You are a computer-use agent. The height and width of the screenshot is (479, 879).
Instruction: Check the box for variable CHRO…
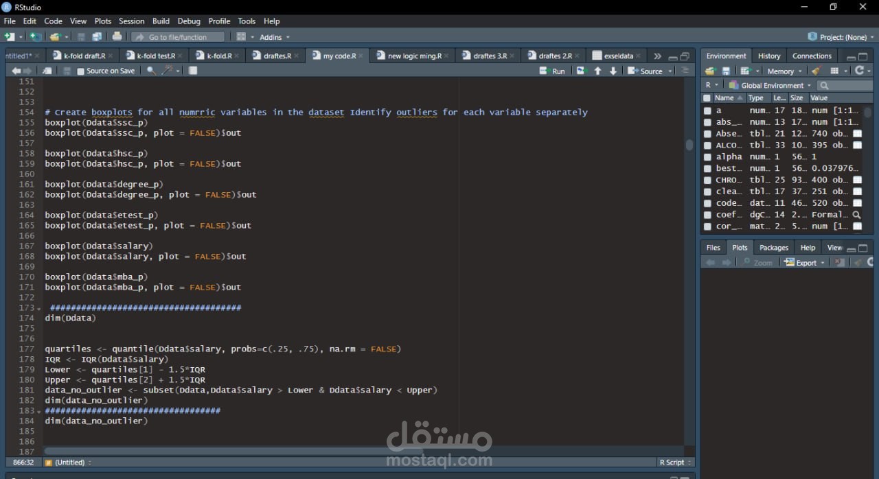pos(707,180)
